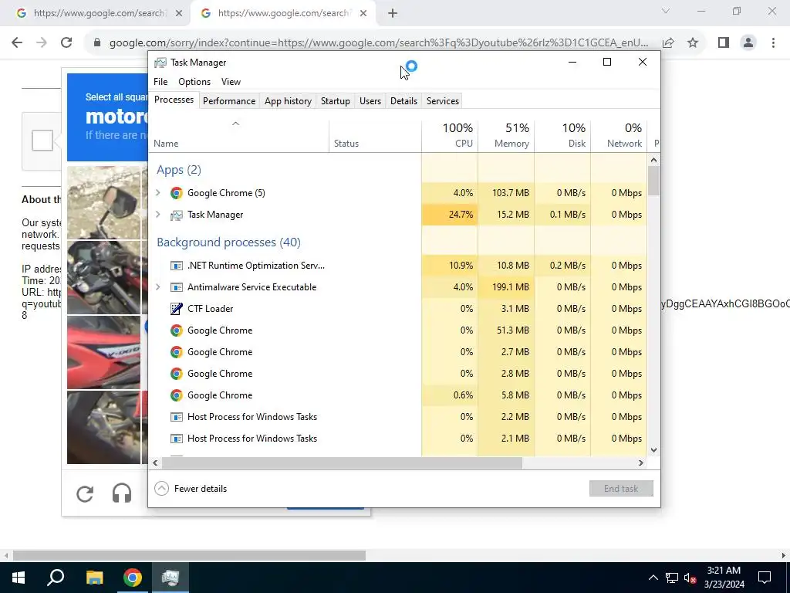
Task: Click Task Manager icon in the taskbar
Action: click(x=170, y=578)
